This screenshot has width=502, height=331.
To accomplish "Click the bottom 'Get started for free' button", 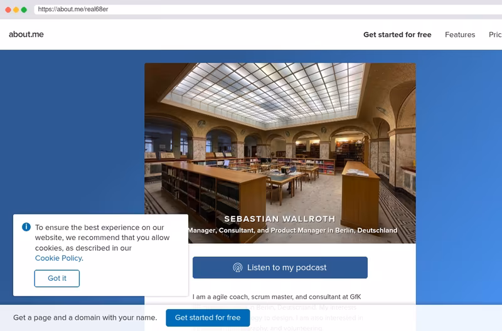I will point(208,318).
